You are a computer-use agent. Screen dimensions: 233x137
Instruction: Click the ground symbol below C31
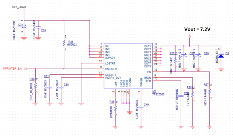tap(24, 39)
